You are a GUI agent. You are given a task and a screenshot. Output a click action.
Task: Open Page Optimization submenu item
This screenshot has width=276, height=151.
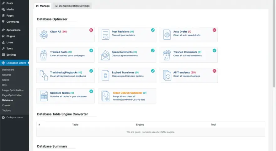point(12,95)
